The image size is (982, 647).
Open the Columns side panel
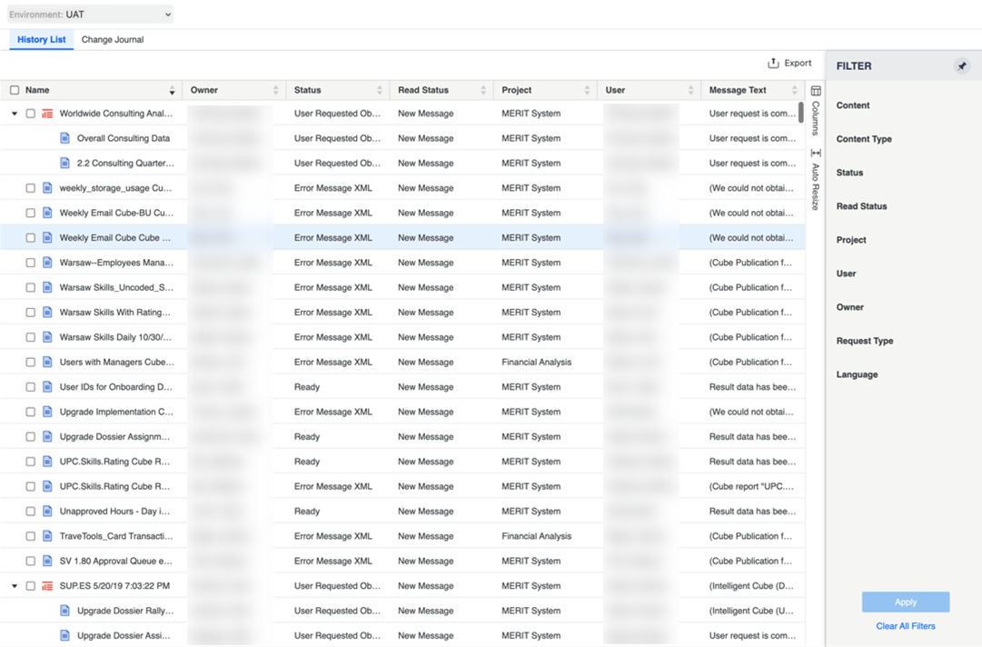point(816,111)
